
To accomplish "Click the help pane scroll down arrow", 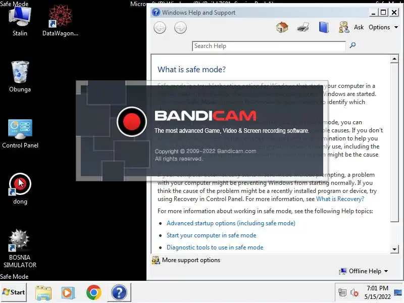I will coord(394,249).
